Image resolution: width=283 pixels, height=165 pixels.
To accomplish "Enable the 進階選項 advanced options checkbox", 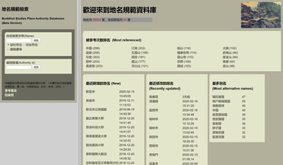I will pyautogui.click(x=8, y=49).
